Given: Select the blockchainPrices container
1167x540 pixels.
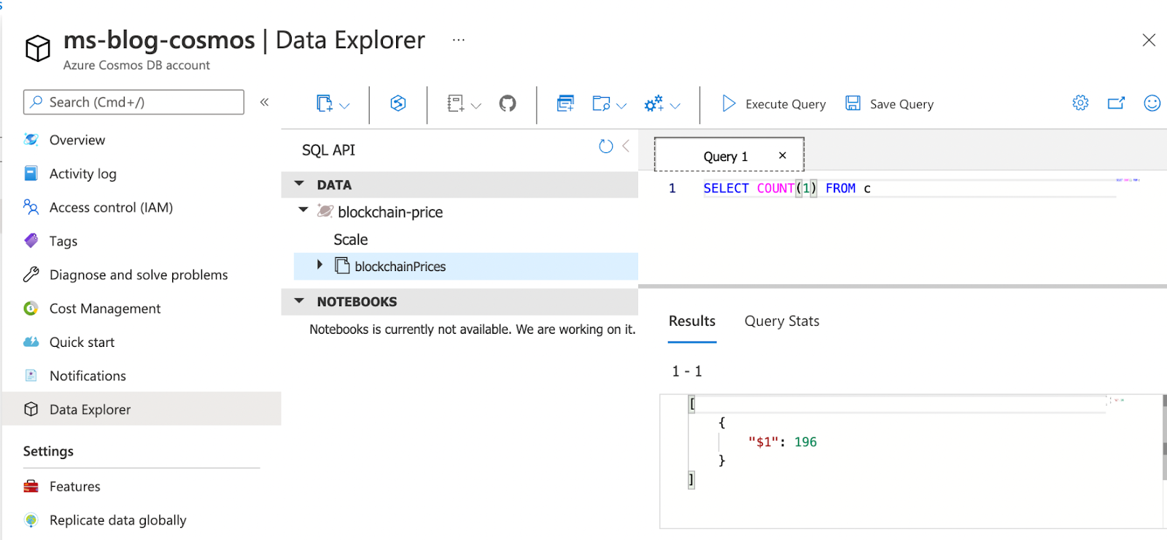Looking at the screenshot, I should [466, 266].
